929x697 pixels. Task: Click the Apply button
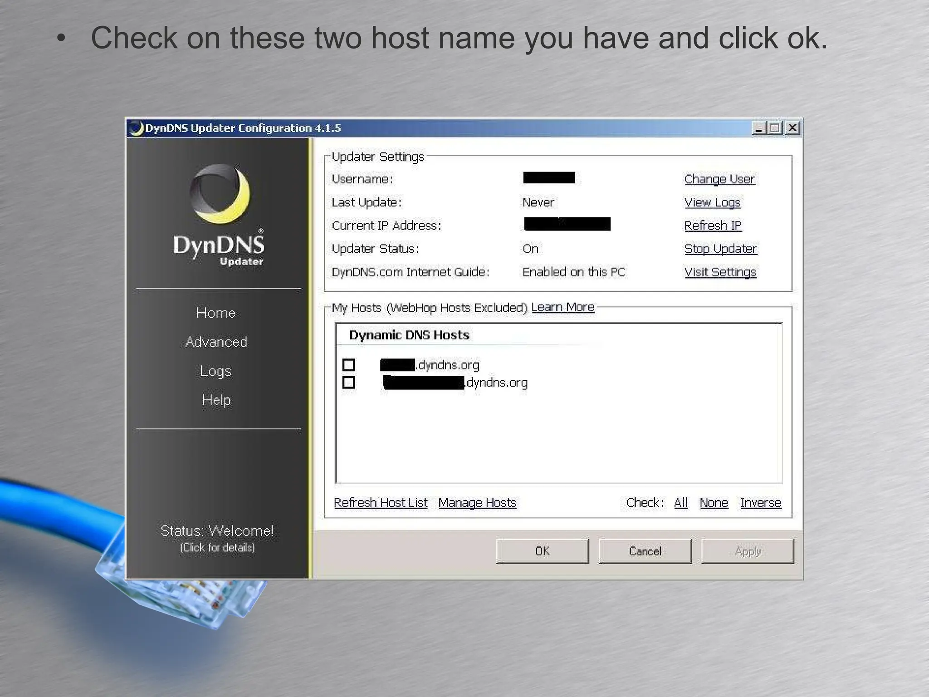pyautogui.click(x=748, y=551)
